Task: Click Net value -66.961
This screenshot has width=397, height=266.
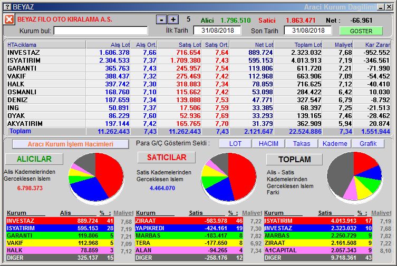Action: click(361, 20)
